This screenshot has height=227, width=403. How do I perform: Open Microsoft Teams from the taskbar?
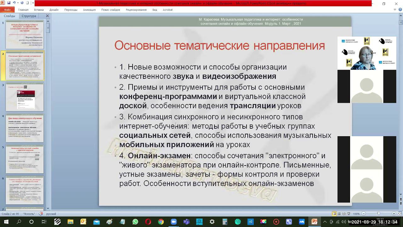click(186, 222)
